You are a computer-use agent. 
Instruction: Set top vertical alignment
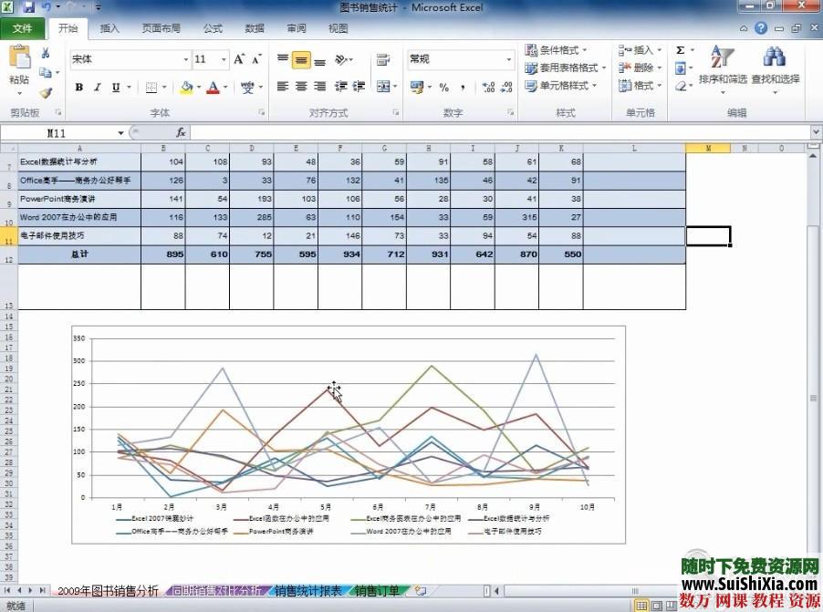283,59
